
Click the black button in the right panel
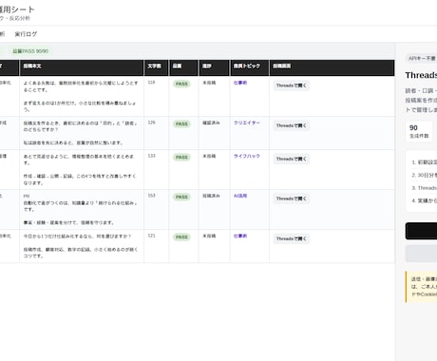coord(421,231)
